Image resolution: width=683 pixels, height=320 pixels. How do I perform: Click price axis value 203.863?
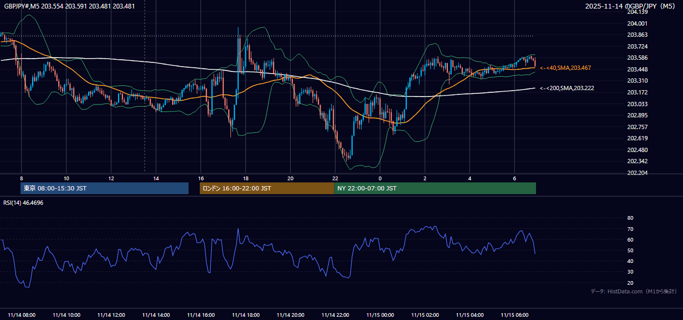637,35
